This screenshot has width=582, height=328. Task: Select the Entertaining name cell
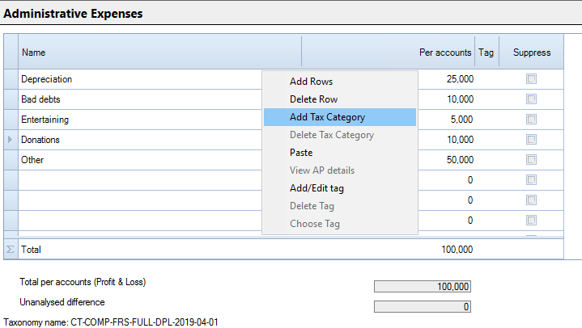point(140,120)
